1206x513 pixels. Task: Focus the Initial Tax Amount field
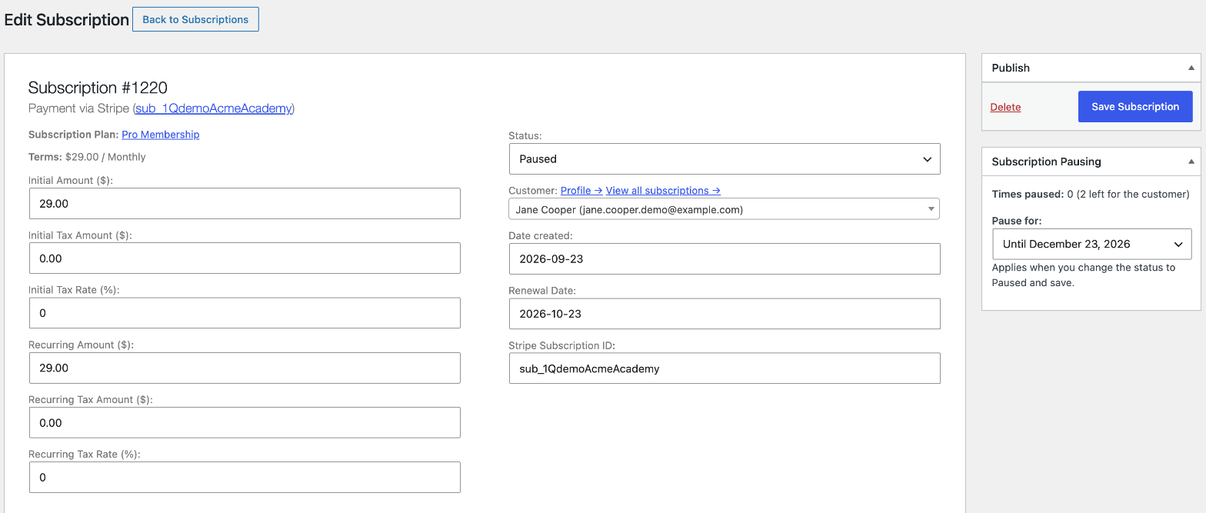245,258
